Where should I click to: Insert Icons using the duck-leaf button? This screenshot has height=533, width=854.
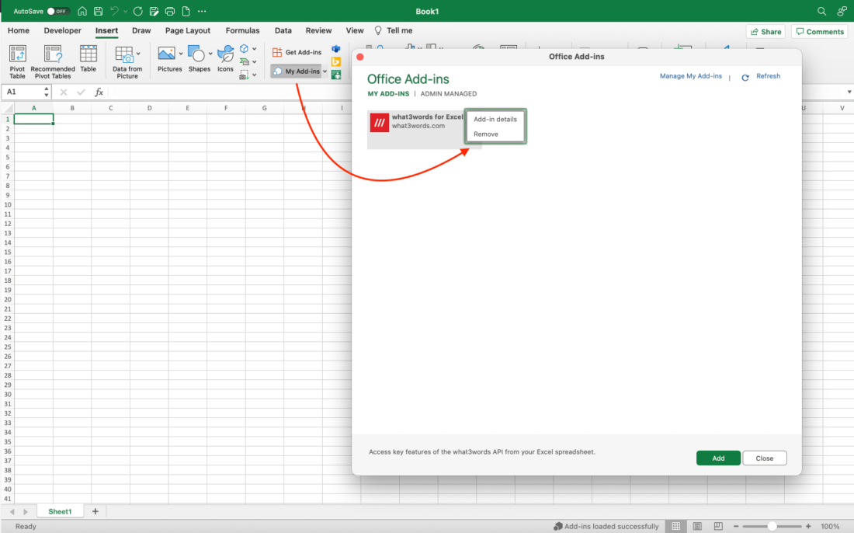point(225,58)
